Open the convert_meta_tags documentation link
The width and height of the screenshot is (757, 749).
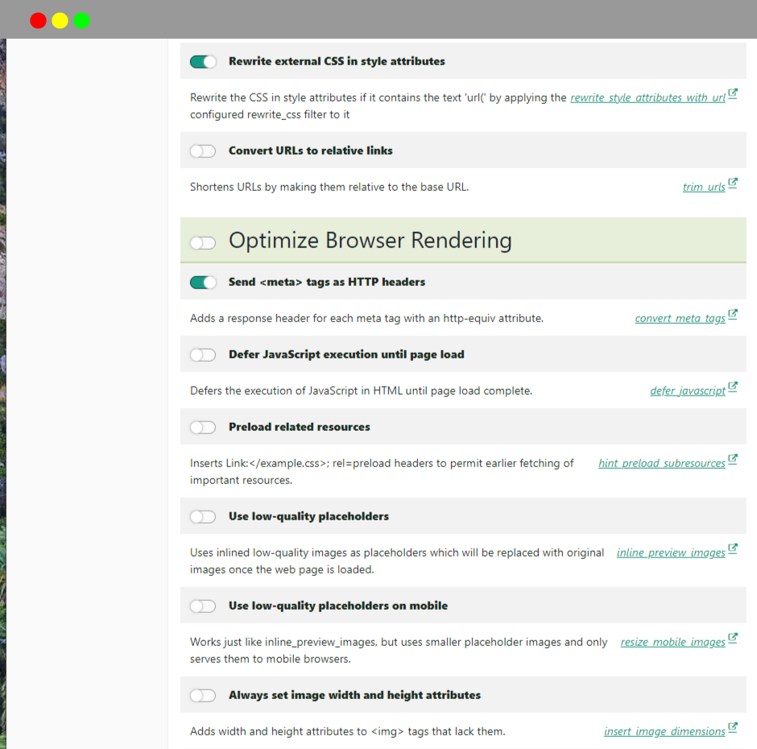pyautogui.click(x=680, y=318)
